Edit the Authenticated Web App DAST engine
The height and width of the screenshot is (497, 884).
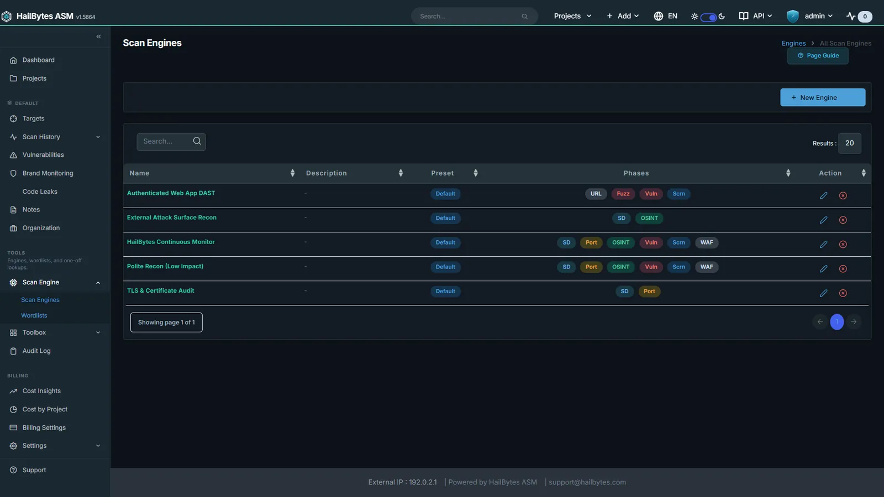point(823,195)
